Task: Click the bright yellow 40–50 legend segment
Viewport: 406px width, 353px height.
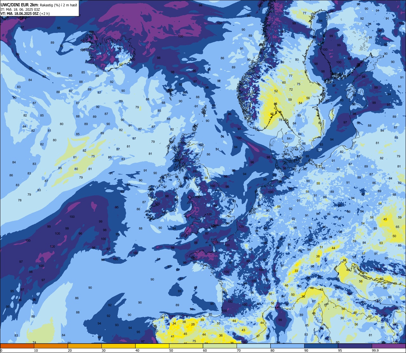Action: pos(152,346)
